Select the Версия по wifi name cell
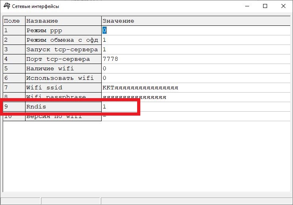Image resolution: width=293 pixels, height=205 pixels. pos(63,117)
